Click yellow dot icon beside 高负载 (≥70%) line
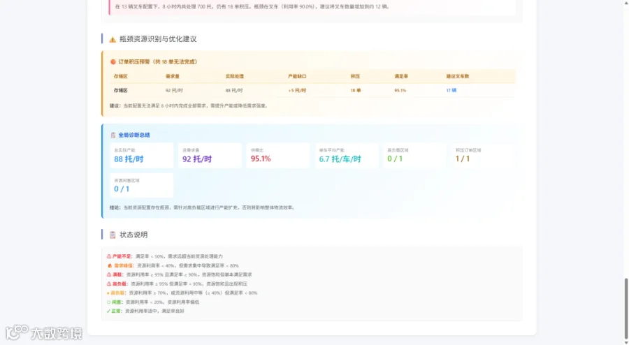 click(x=108, y=293)
